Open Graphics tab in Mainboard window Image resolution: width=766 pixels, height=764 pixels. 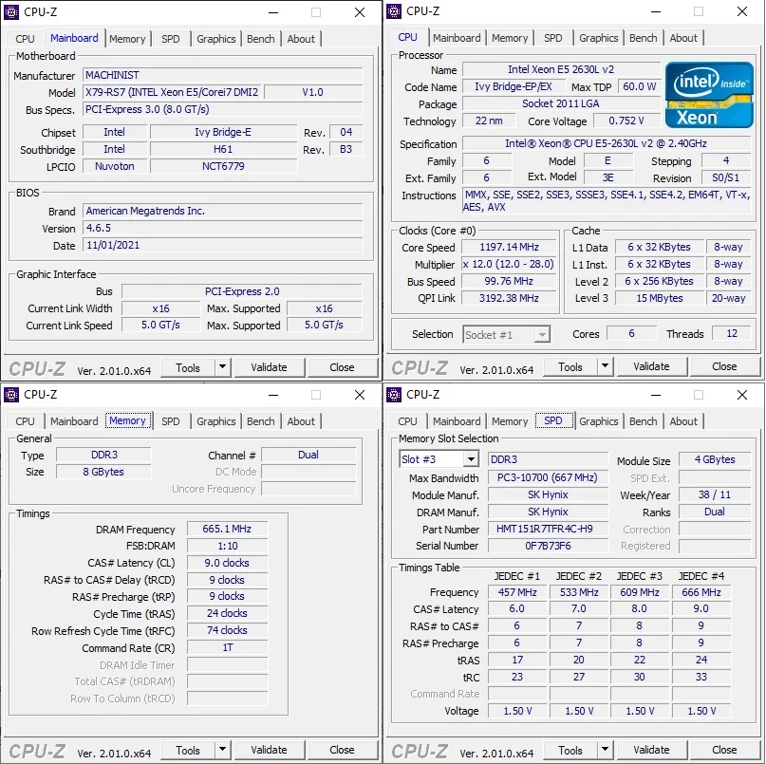(216, 39)
